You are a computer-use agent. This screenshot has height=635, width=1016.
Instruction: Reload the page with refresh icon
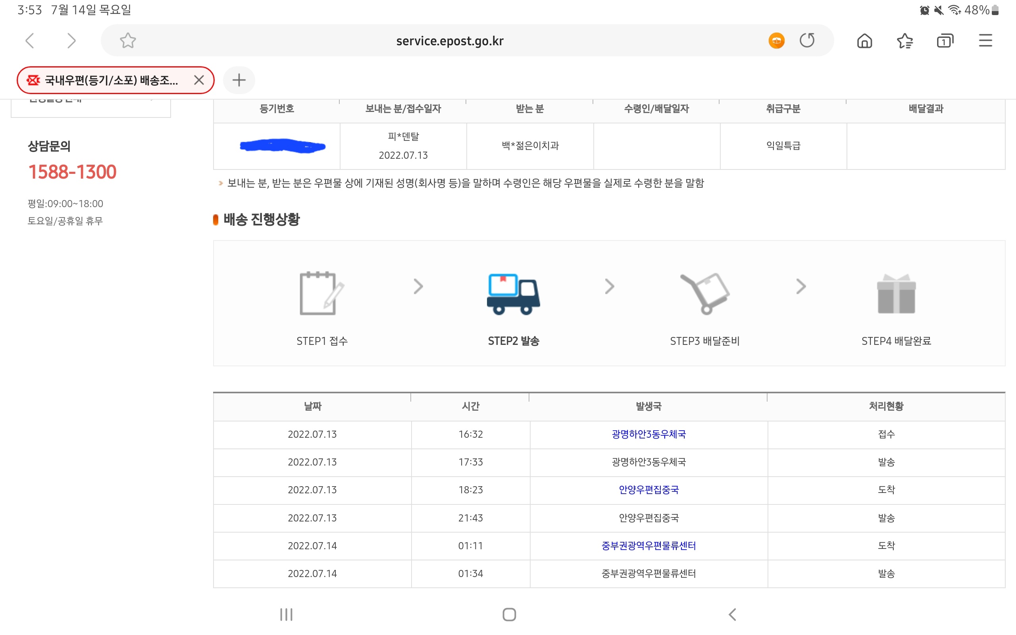pos(807,41)
